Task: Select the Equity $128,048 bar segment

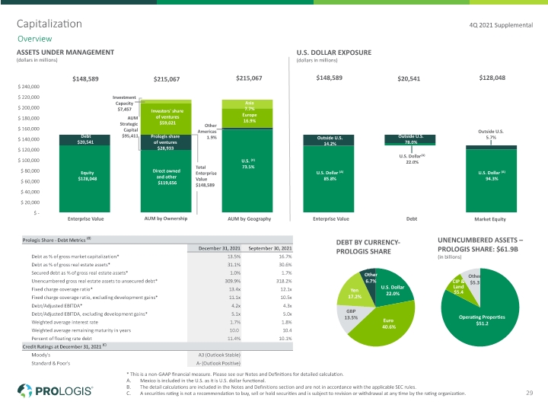Action: pos(84,179)
